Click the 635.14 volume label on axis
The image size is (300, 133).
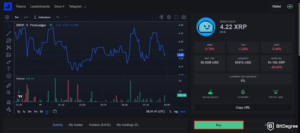point(182,95)
